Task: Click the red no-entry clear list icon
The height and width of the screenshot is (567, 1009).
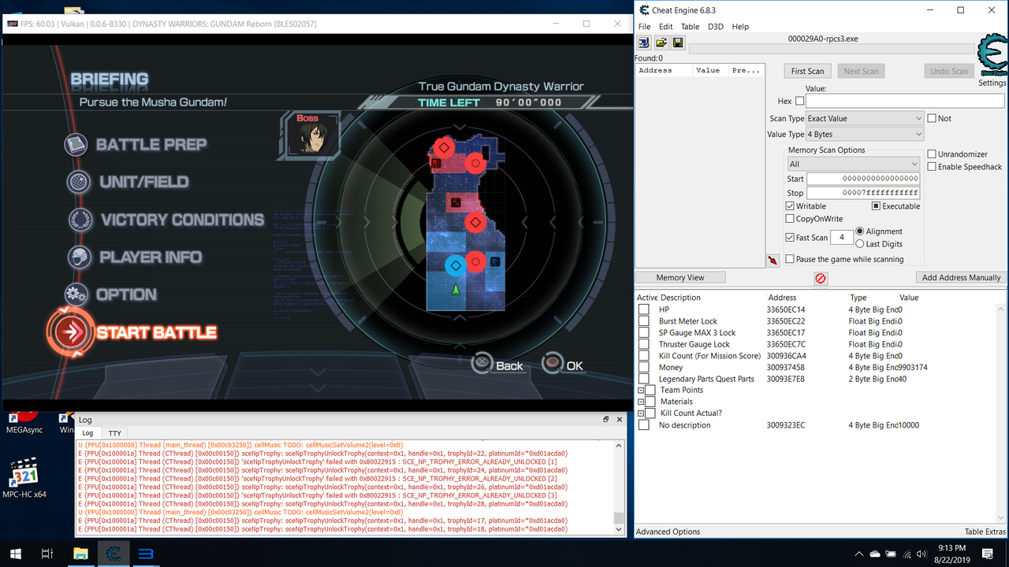Action: pos(821,279)
